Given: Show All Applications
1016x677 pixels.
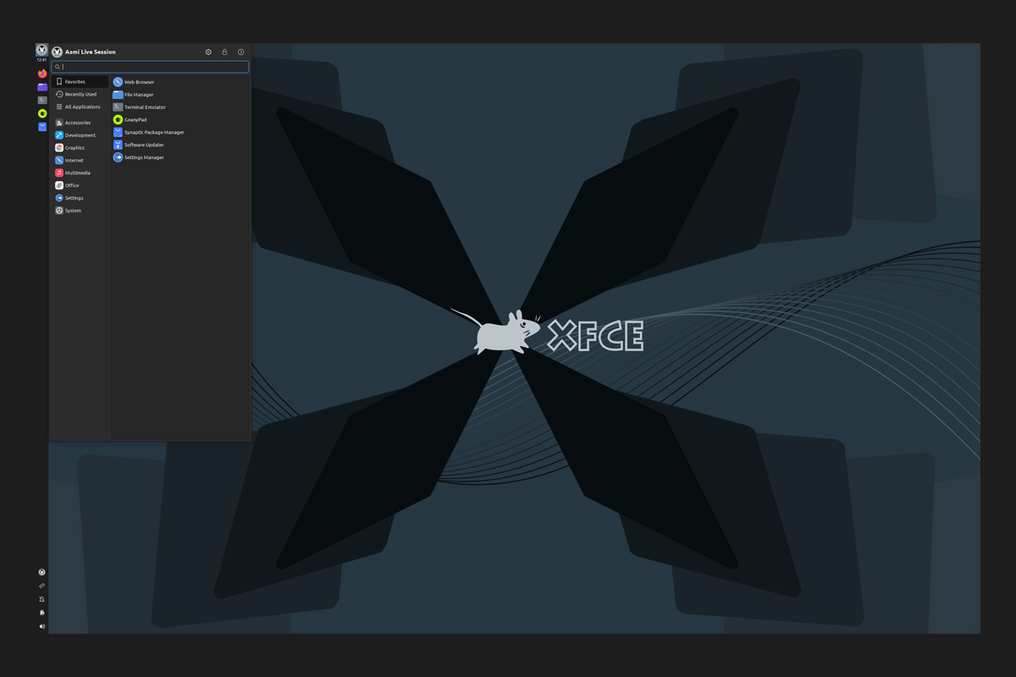Looking at the screenshot, I should pos(80,107).
